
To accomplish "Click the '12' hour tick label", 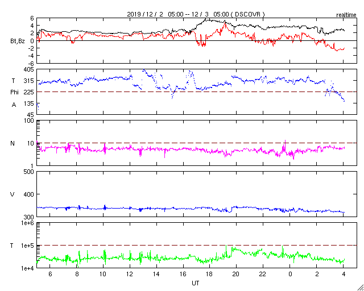I will coord(130,275).
